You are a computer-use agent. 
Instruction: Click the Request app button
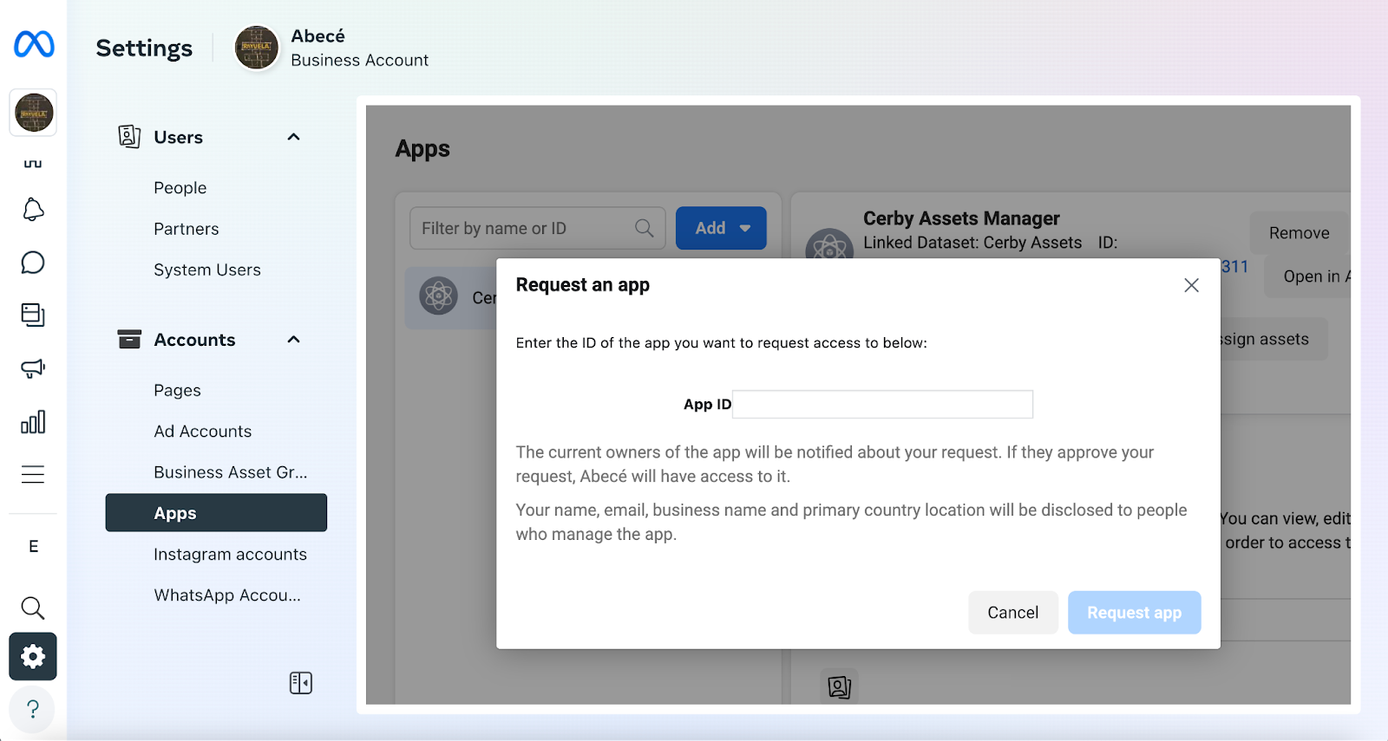tap(1135, 613)
